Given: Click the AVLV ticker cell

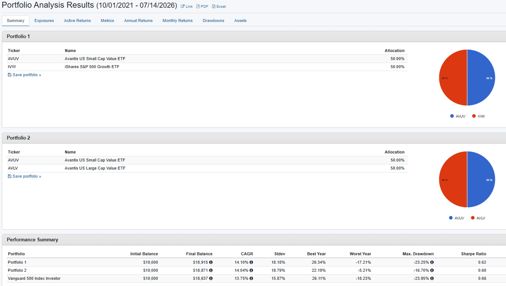Looking at the screenshot, I should [13, 168].
